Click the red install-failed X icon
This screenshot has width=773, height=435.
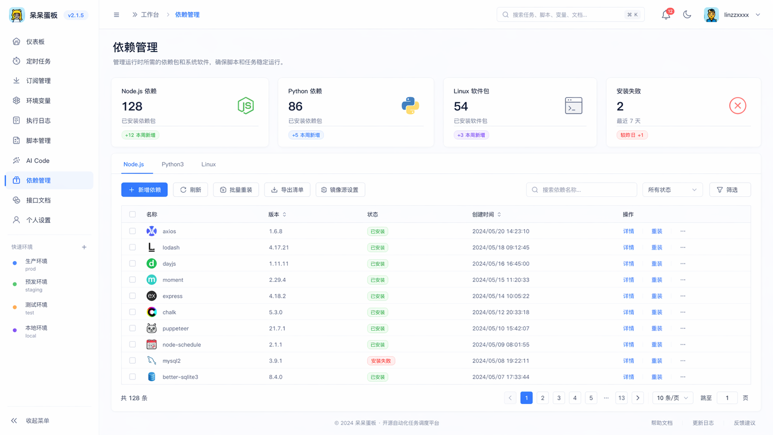tap(737, 106)
